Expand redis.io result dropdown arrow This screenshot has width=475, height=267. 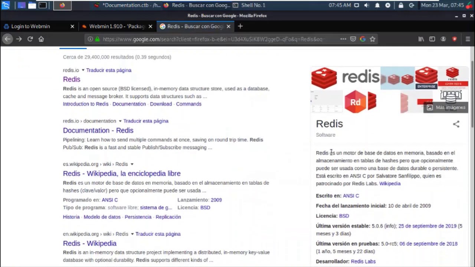pyautogui.click(x=83, y=70)
